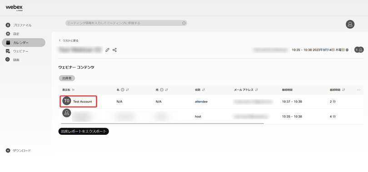Click the attendee role cell
368x172 pixels.
point(201,102)
